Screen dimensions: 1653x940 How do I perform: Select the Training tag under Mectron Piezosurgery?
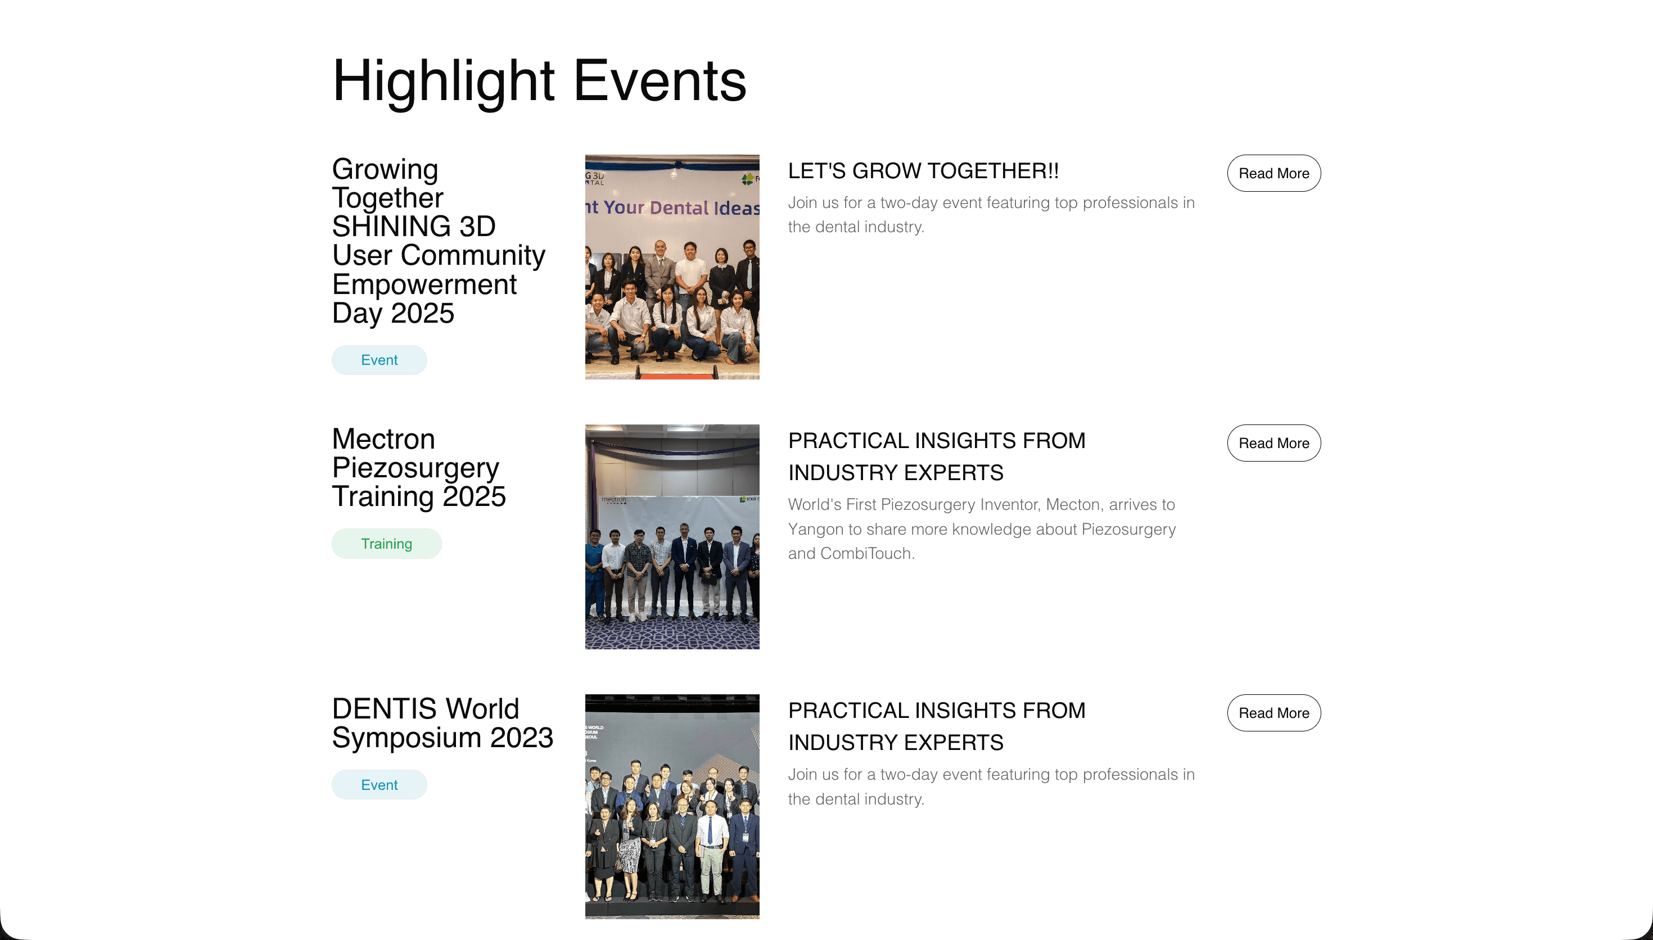point(386,543)
